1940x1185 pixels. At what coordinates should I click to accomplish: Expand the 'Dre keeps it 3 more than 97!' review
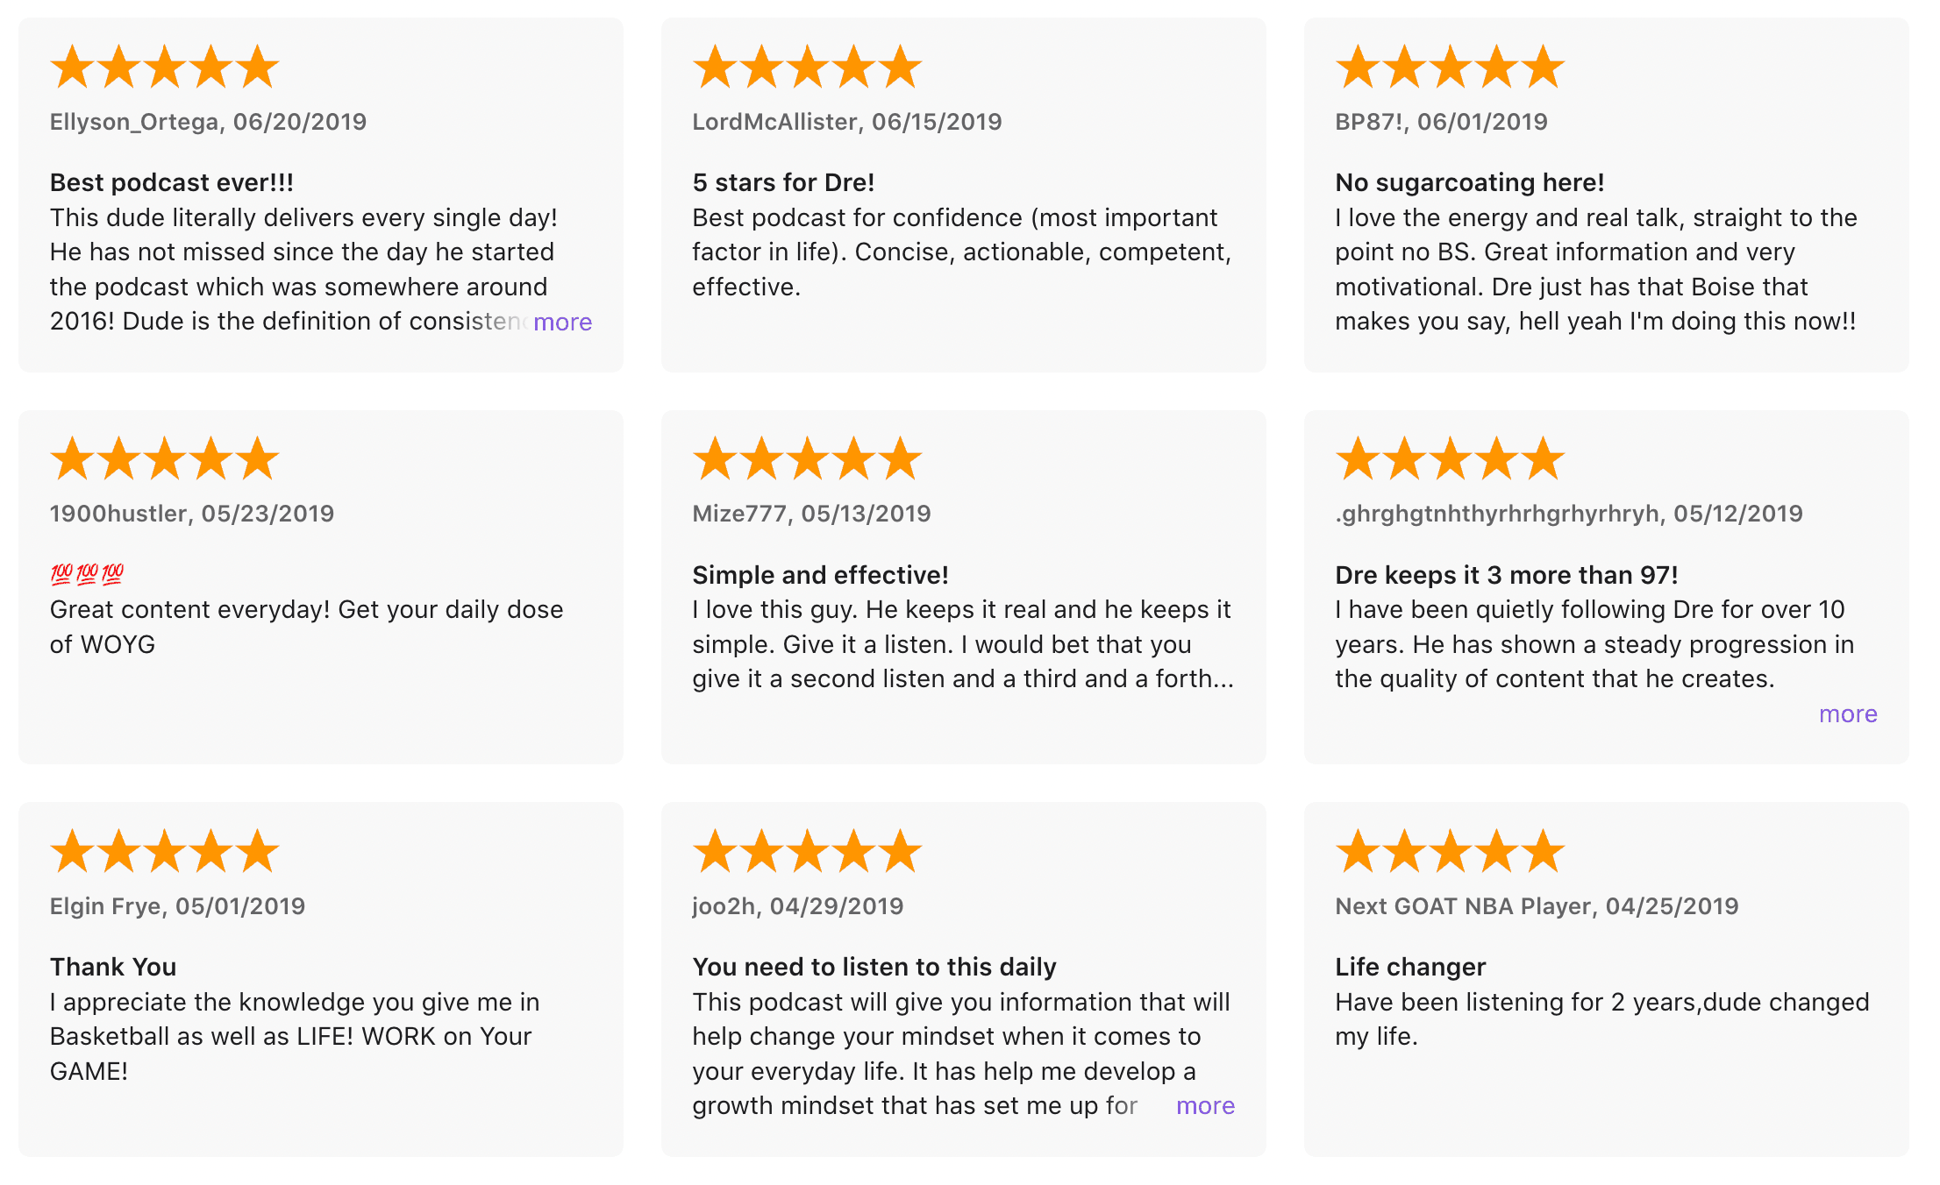click(x=1847, y=714)
